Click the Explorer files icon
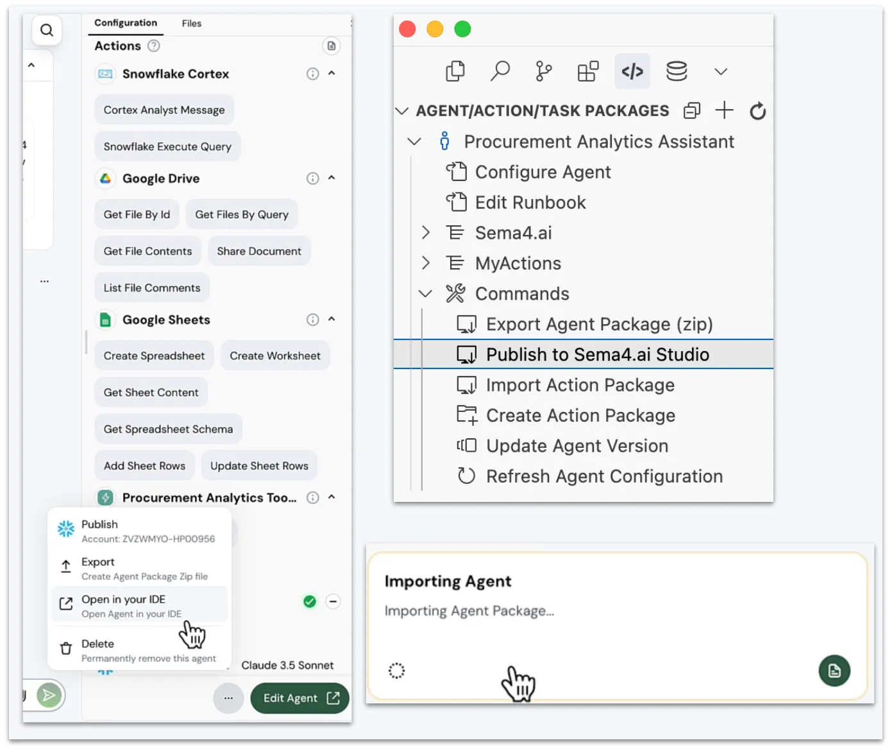 (x=455, y=71)
